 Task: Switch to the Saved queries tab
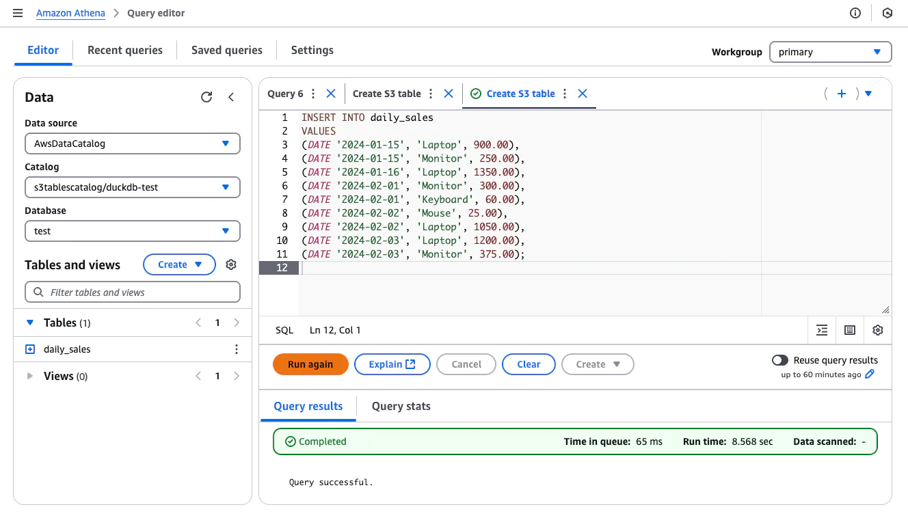click(227, 50)
